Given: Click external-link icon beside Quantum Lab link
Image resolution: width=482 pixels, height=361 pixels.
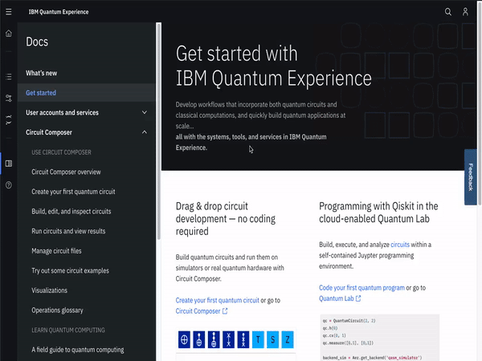Looking at the screenshot, I should (358, 298).
